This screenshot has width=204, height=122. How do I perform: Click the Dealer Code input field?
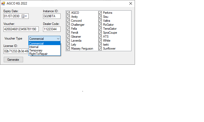[52, 29]
